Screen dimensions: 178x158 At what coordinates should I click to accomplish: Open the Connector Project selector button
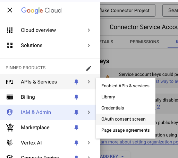128,10
